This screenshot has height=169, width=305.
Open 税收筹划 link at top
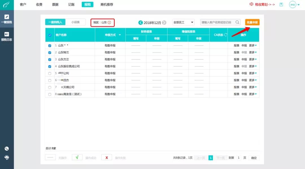(265, 5)
